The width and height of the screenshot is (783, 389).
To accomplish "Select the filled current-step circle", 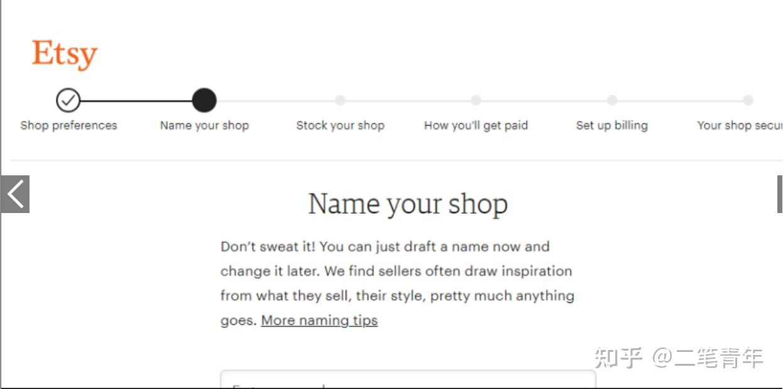I will click(x=204, y=100).
